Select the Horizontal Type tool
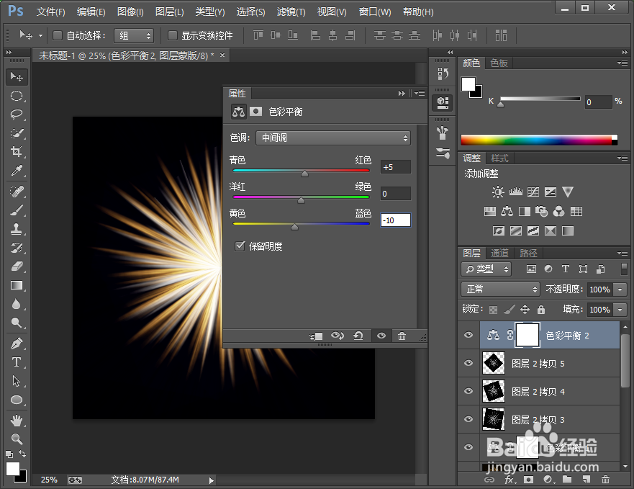This screenshot has height=489, width=634. tap(17, 362)
